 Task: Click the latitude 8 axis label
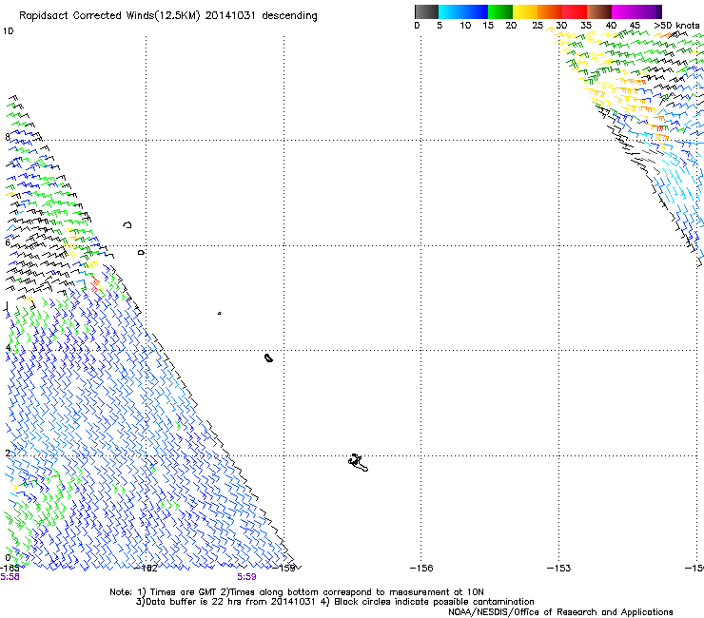tap(8, 137)
